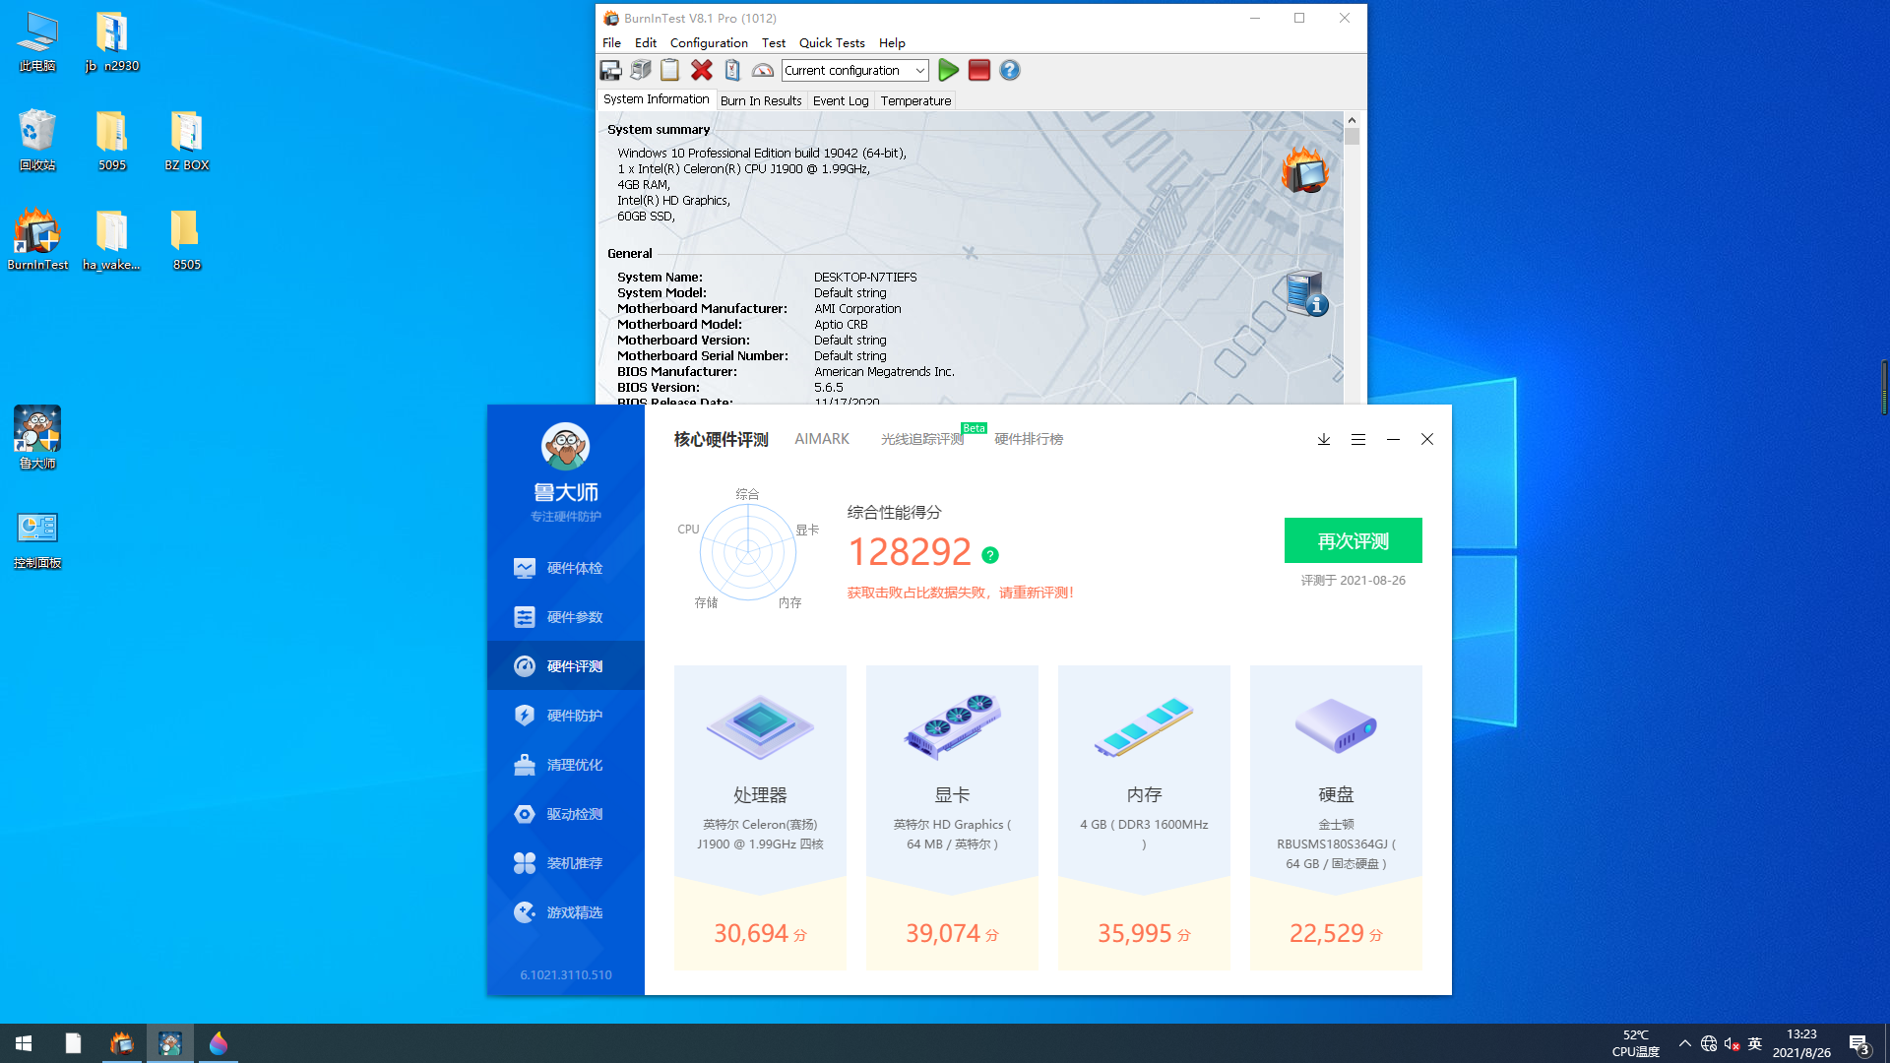Click 游戏精选 (Game Selection) icon

(x=525, y=911)
